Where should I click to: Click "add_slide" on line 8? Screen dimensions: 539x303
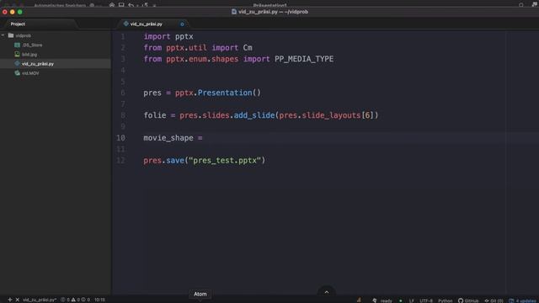(x=254, y=115)
